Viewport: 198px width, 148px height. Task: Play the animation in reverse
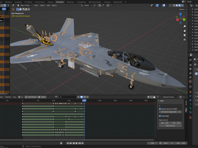tap(73, 143)
